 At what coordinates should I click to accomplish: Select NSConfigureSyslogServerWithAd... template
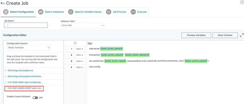(25, 76)
